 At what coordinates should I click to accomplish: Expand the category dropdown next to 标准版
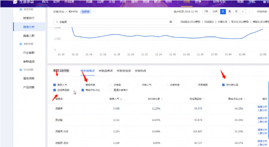(x=94, y=12)
